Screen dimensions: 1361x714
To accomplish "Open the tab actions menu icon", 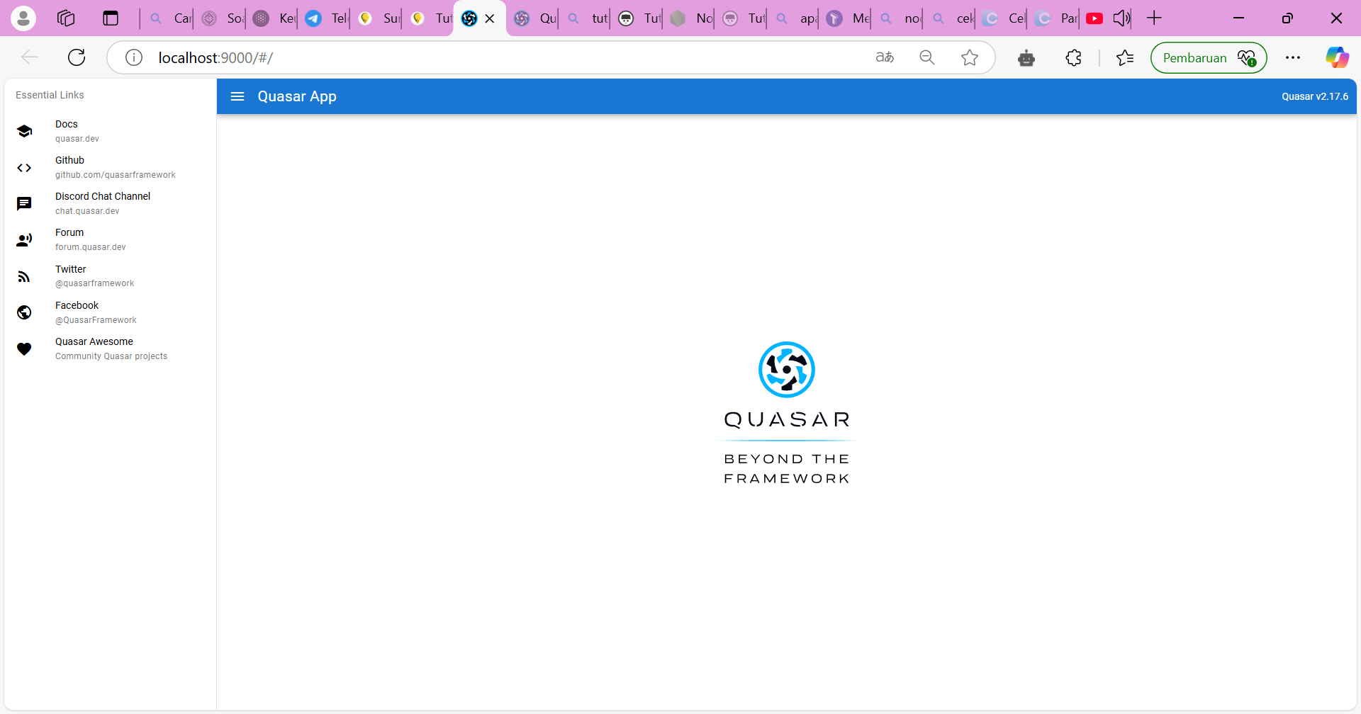I will coord(111,18).
